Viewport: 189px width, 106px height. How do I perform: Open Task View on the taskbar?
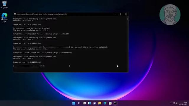(x=84, y=103)
